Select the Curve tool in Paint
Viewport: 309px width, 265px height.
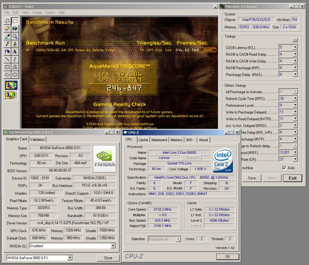[x=15, y=59]
